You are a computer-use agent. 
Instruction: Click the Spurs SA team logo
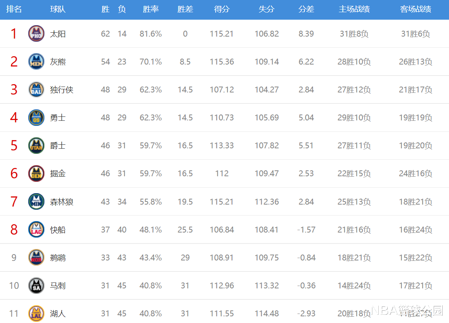[x=37, y=285]
